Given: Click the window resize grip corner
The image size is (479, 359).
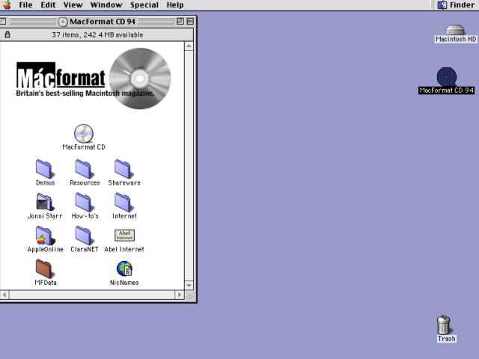Looking at the screenshot, I should (x=189, y=295).
